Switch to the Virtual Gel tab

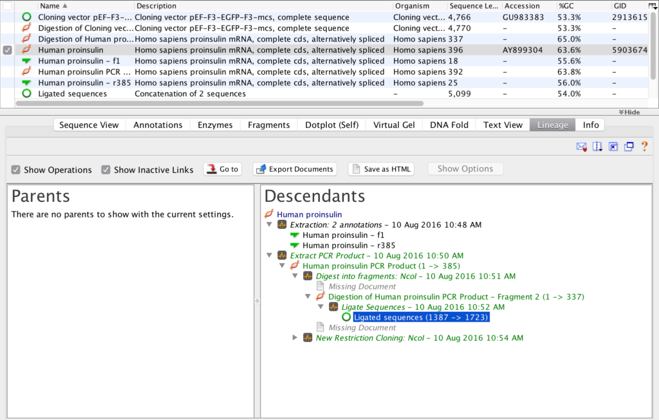(393, 125)
